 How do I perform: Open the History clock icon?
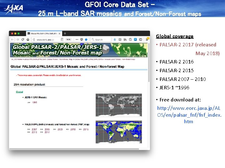pos(130,40)
